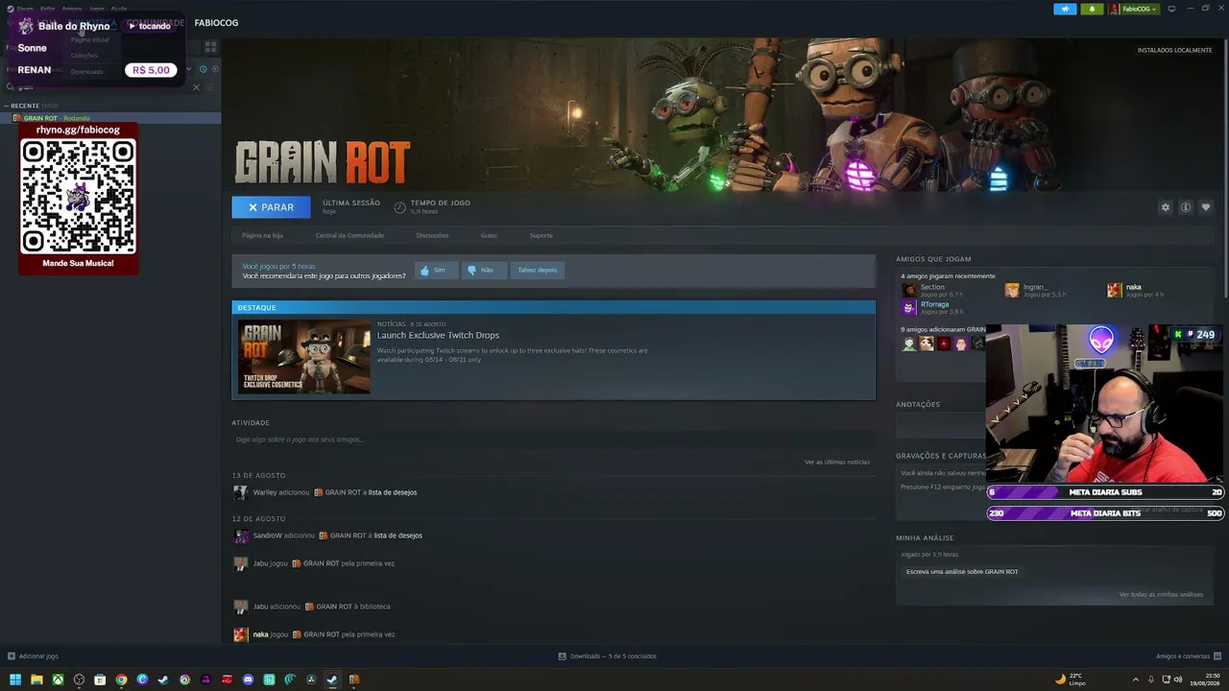Open the notifications bell
The width and height of the screenshot is (1229, 691).
pyautogui.click(x=1092, y=9)
